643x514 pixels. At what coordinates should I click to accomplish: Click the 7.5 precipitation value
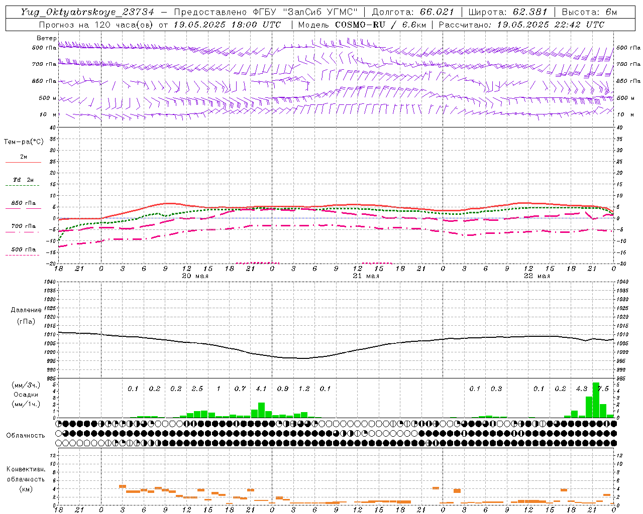coord(603,389)
